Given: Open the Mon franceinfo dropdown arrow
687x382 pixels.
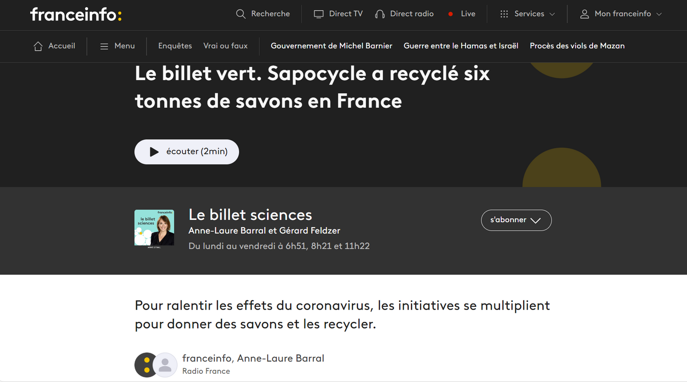Looking at the screenshot, I should (x=660, y=14).
